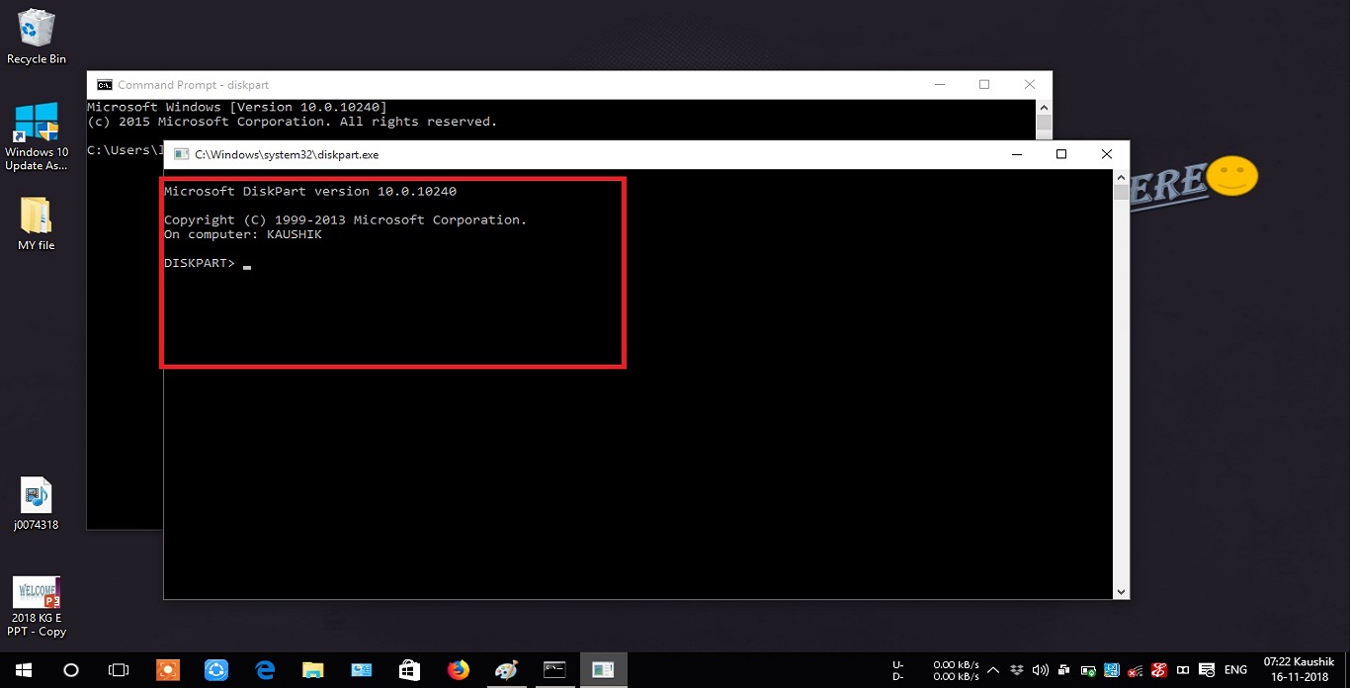Screen dimensions: 1350x688
Task: Close the Command Prompt - diskpart window
Action: (x=1030, y=85)
